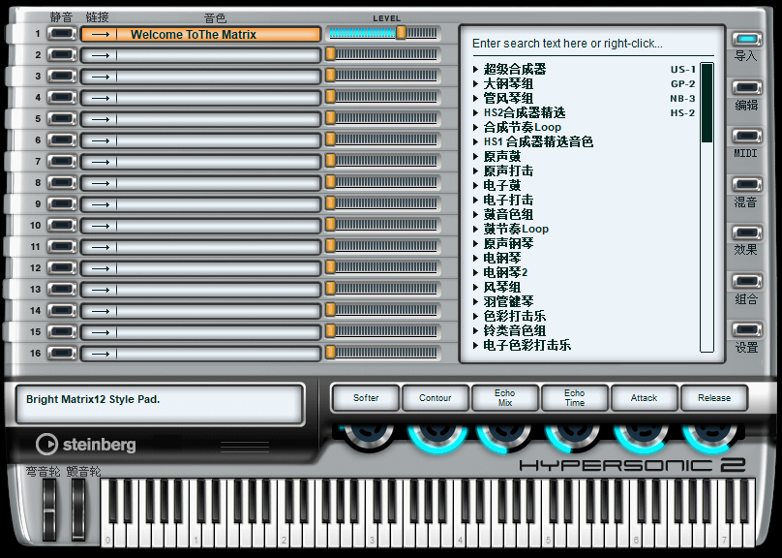Open the 编辑 edit page
The image size is (782, 558).
(x=746, y=87)
